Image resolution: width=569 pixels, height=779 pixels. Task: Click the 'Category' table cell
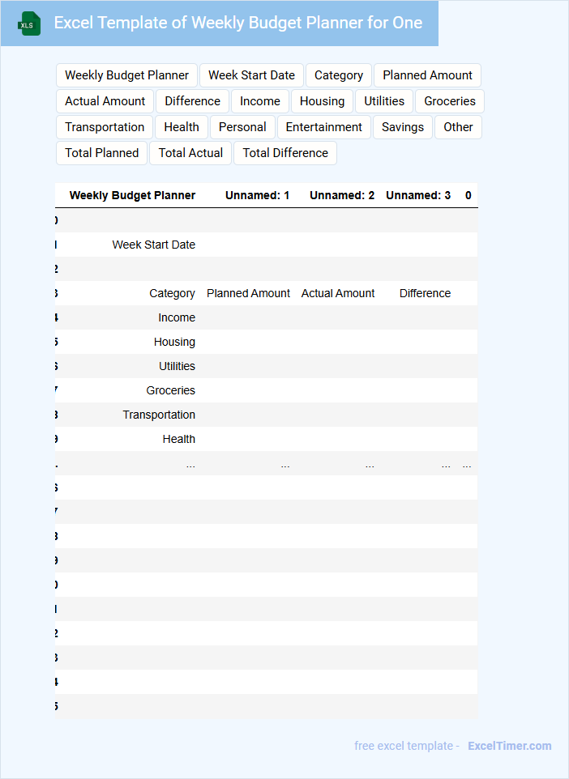tap(172, 293)
